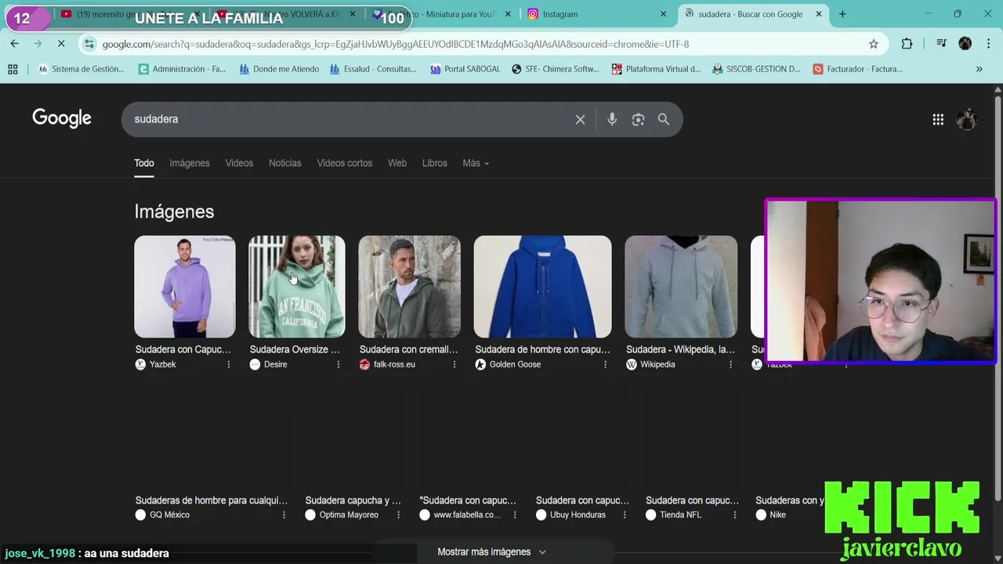Click the sudadera search input field
The image size is (1003, 564).
coord(349,119)
